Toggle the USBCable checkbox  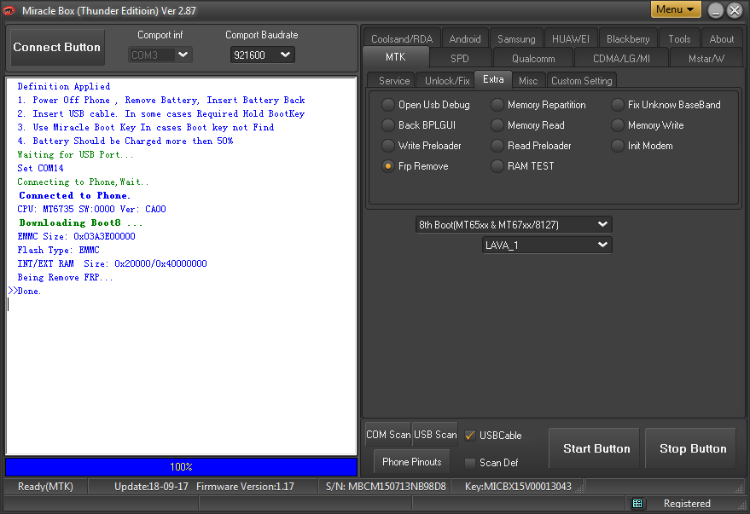(x=469, y=436)
